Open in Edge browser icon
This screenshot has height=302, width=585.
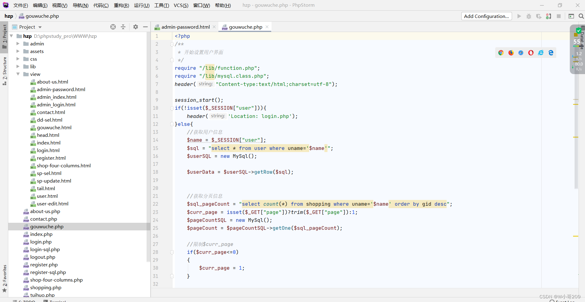[551, 53]
